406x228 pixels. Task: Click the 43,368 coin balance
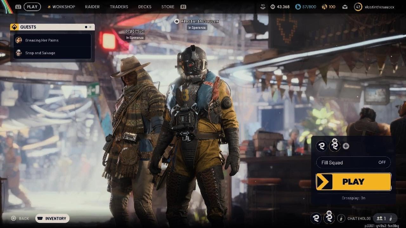[283, 7]
